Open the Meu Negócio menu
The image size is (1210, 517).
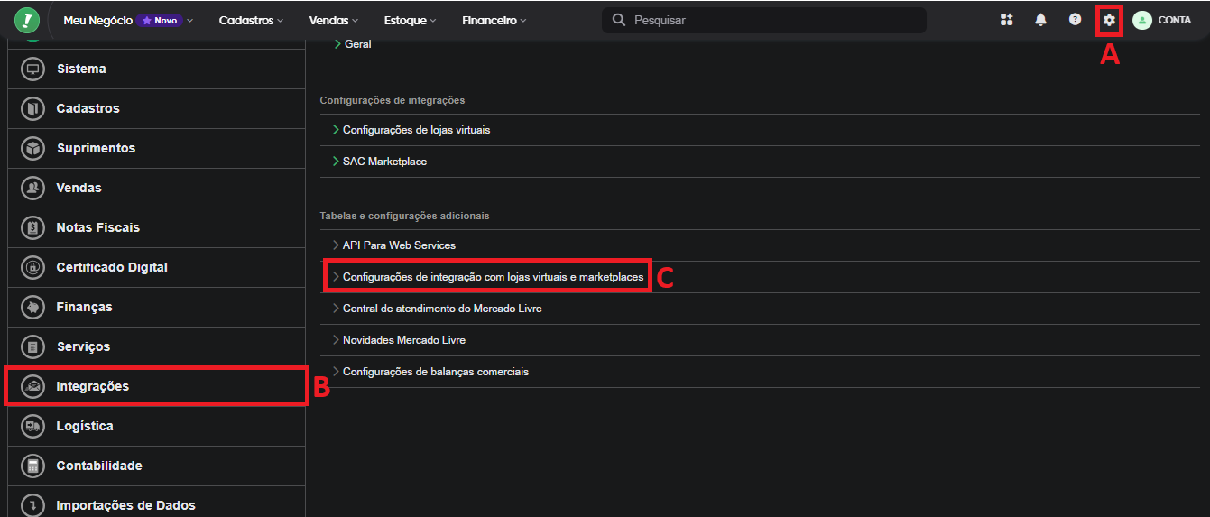tap(128, 20)
